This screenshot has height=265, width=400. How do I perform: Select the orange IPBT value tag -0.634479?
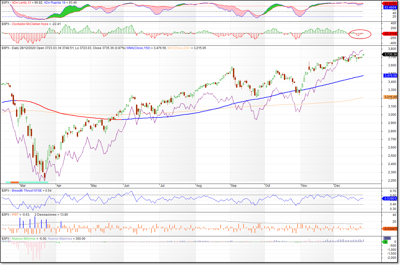point(390,229)
